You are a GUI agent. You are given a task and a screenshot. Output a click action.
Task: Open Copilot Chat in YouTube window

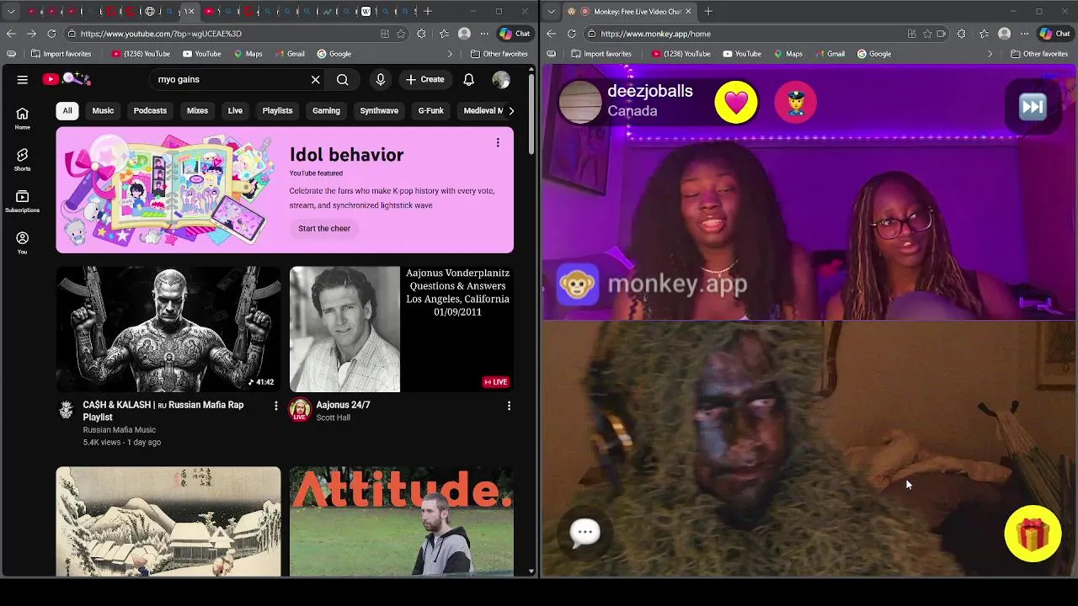pos(515,34)
